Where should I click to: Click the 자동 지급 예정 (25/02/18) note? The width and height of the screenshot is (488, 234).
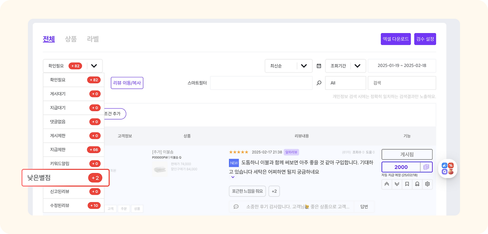pos(400,175)
